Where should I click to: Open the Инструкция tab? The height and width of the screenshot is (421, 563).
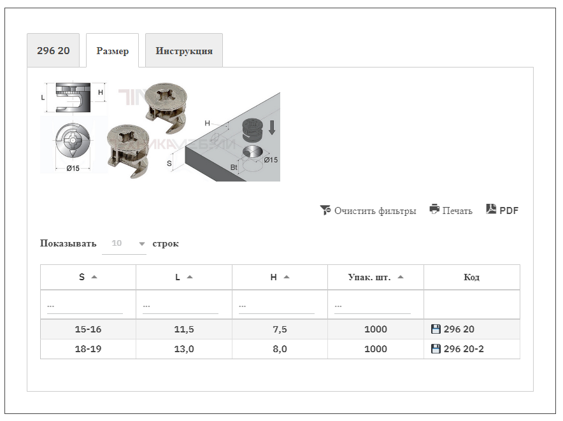(x=184, y=50)
